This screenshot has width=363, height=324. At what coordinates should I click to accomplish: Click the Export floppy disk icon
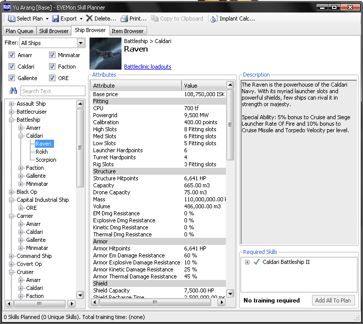pyautogui.click(x=55, y=19)
